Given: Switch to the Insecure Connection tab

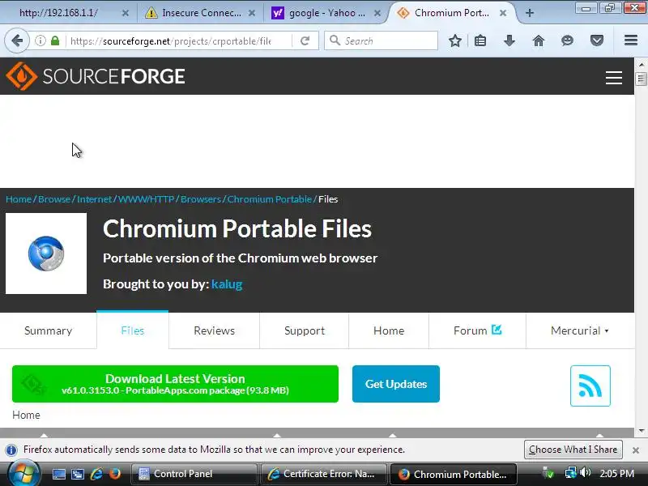Looking at the screenshot, I should pos(199,13).
